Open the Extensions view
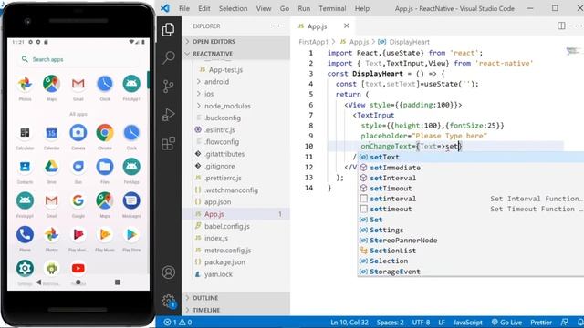This screenshot has height=328, width=584. pyautogui.click(x=168, y=143)
